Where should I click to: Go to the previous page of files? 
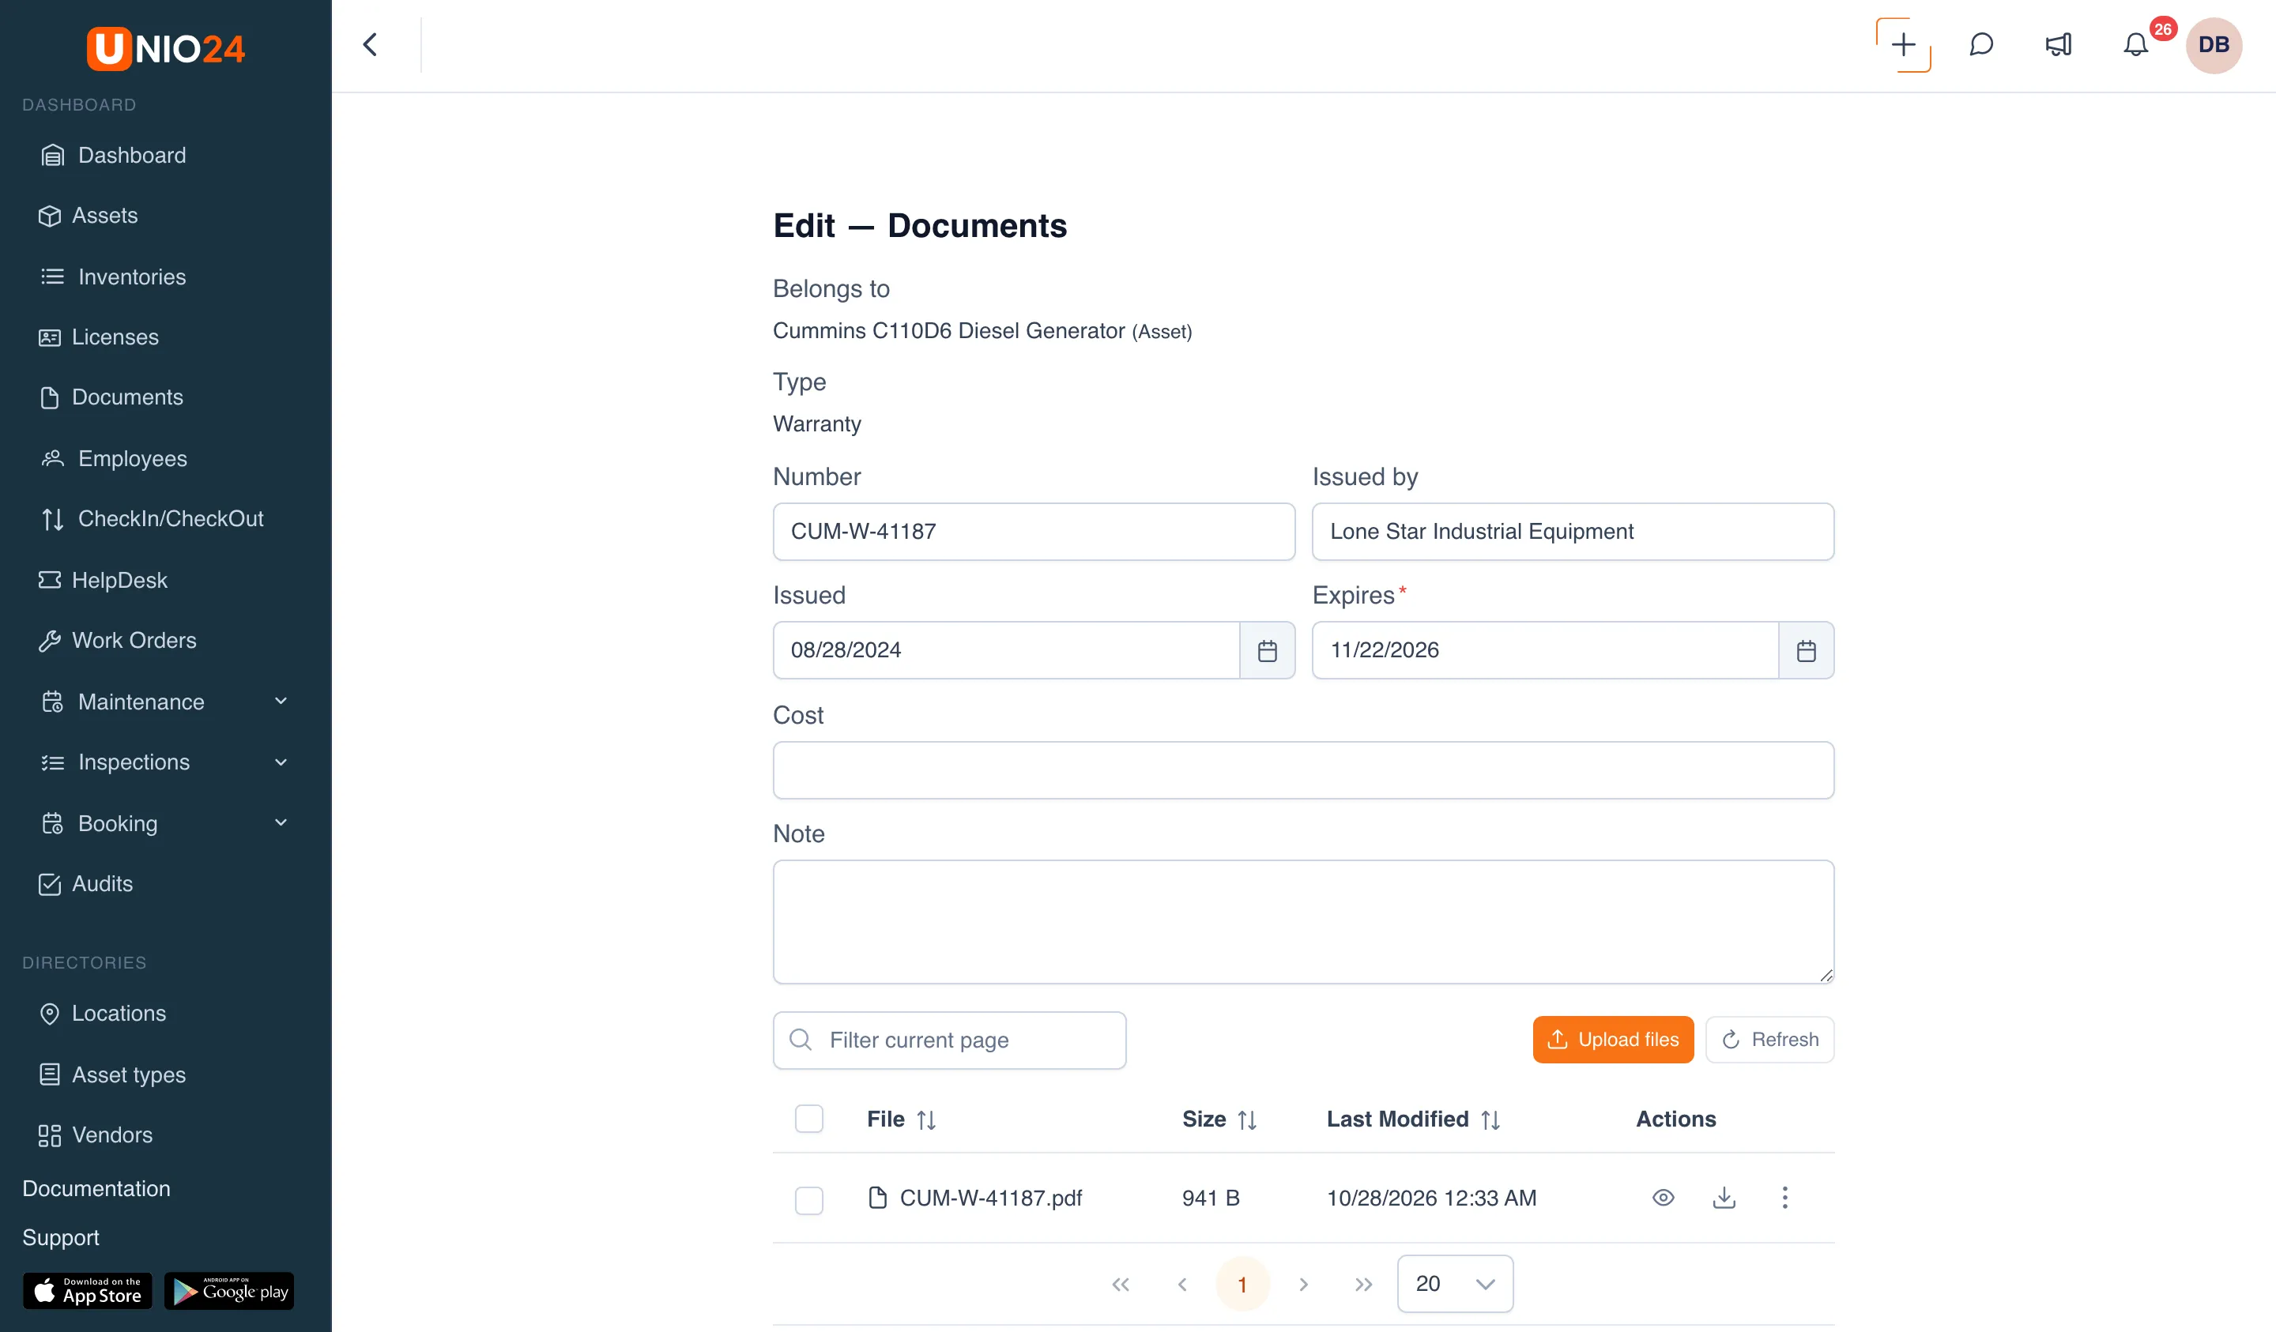1182,1284
